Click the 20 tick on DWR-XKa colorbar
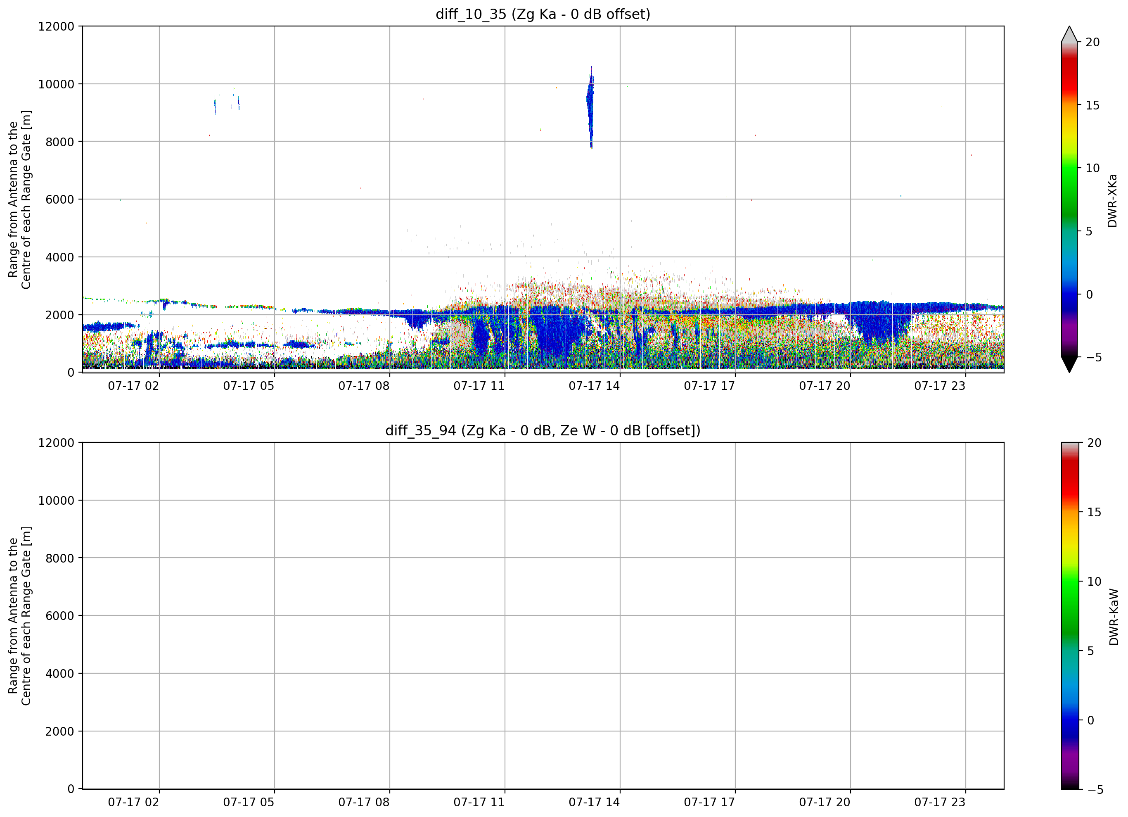This screenshot has width=1128, height=817. pos(1092,42)
